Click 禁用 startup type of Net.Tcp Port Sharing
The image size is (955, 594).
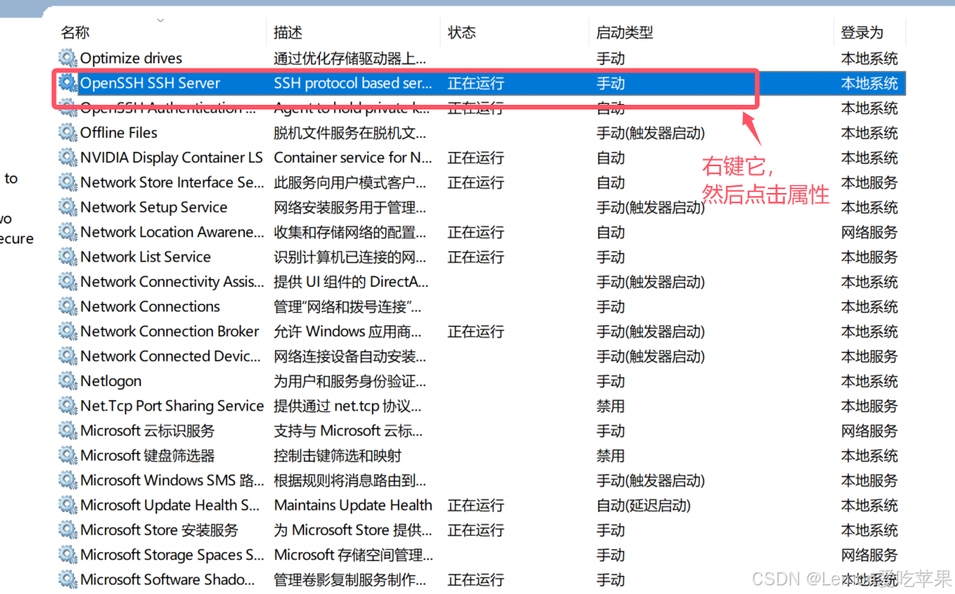611,406
